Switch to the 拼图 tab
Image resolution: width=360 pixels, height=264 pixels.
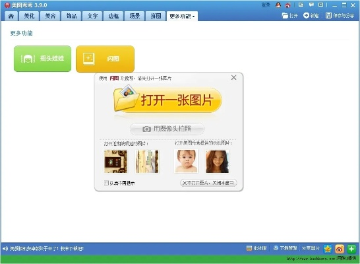click(156, 16)
